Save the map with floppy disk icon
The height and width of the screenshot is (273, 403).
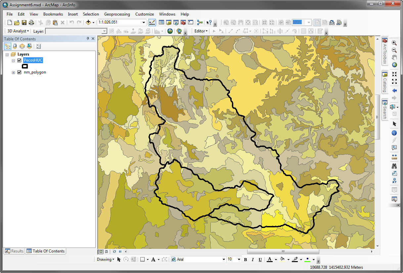point(24,23)
